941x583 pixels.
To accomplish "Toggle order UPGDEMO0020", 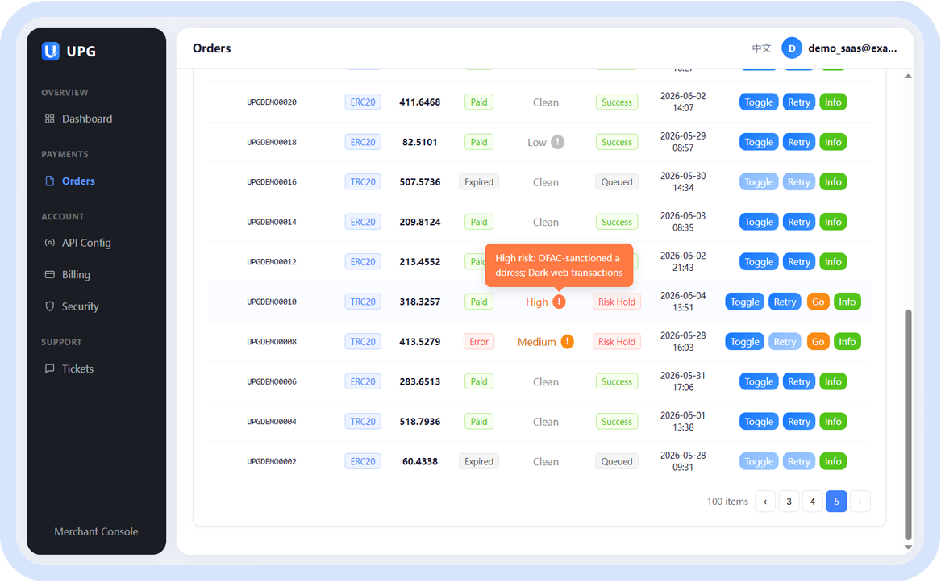I will pos(759,102).
